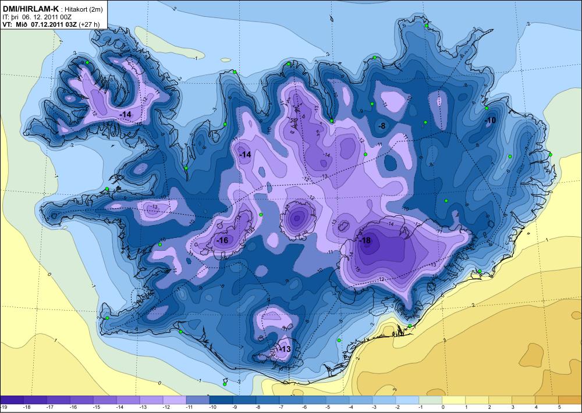Click the 5 legend scale value
This screenshot has height=413, width=582.
point(559,407)
